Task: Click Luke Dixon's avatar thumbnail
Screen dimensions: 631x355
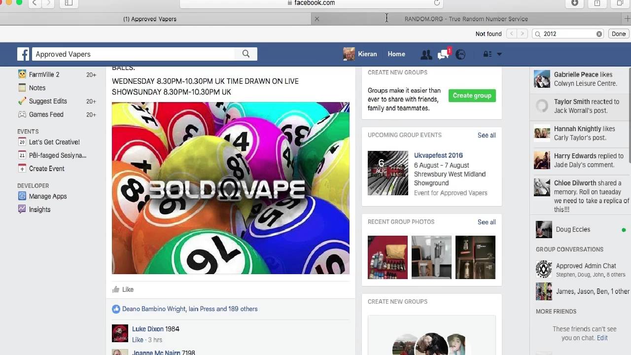Action: tap(120, 333)
